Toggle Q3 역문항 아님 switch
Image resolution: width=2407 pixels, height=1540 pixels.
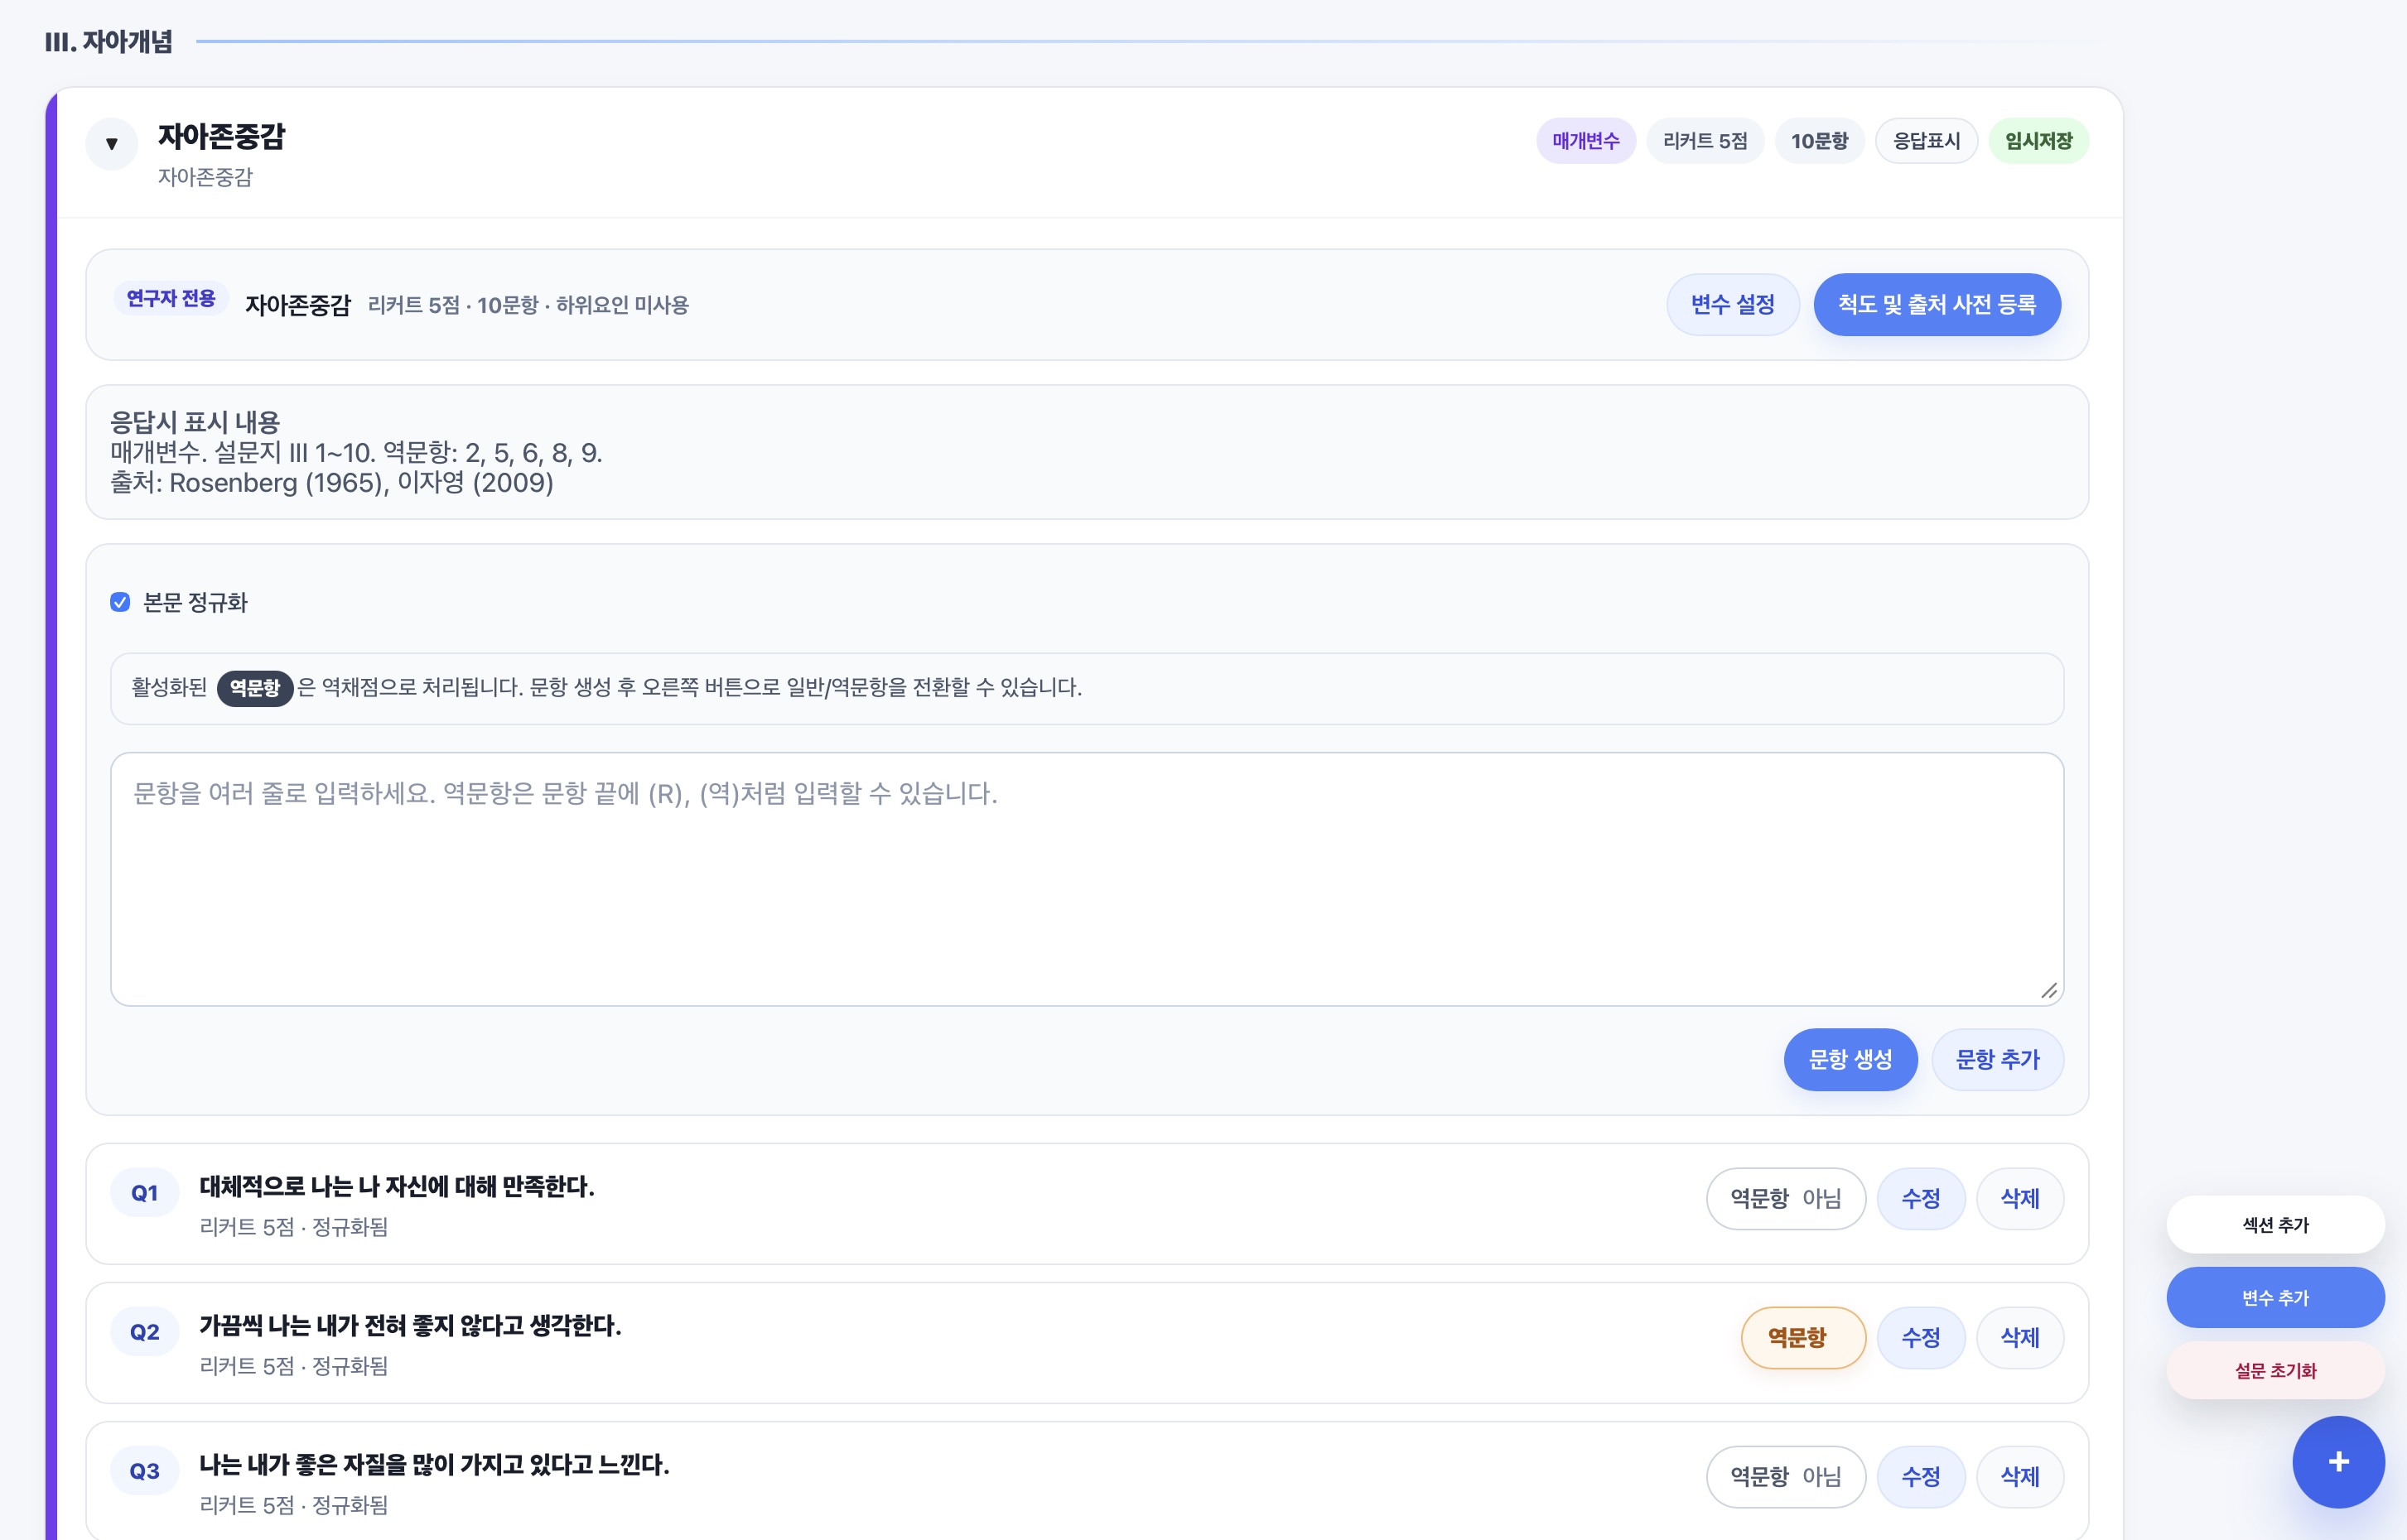click(x=1786, y=1476)
